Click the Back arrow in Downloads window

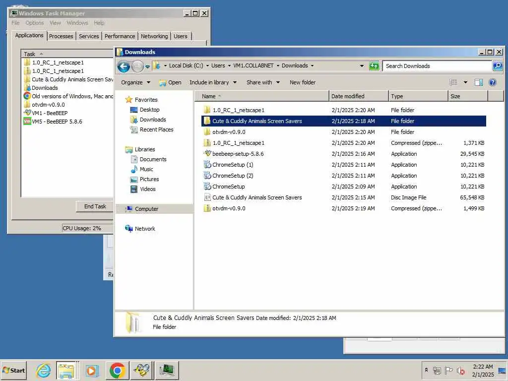click(124, 66)
